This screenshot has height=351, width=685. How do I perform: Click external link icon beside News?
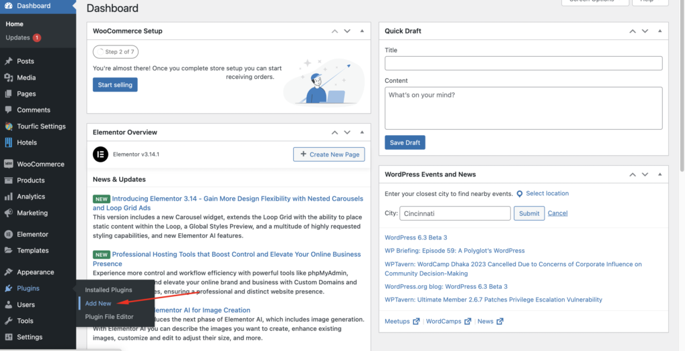(x=500, y=322)
